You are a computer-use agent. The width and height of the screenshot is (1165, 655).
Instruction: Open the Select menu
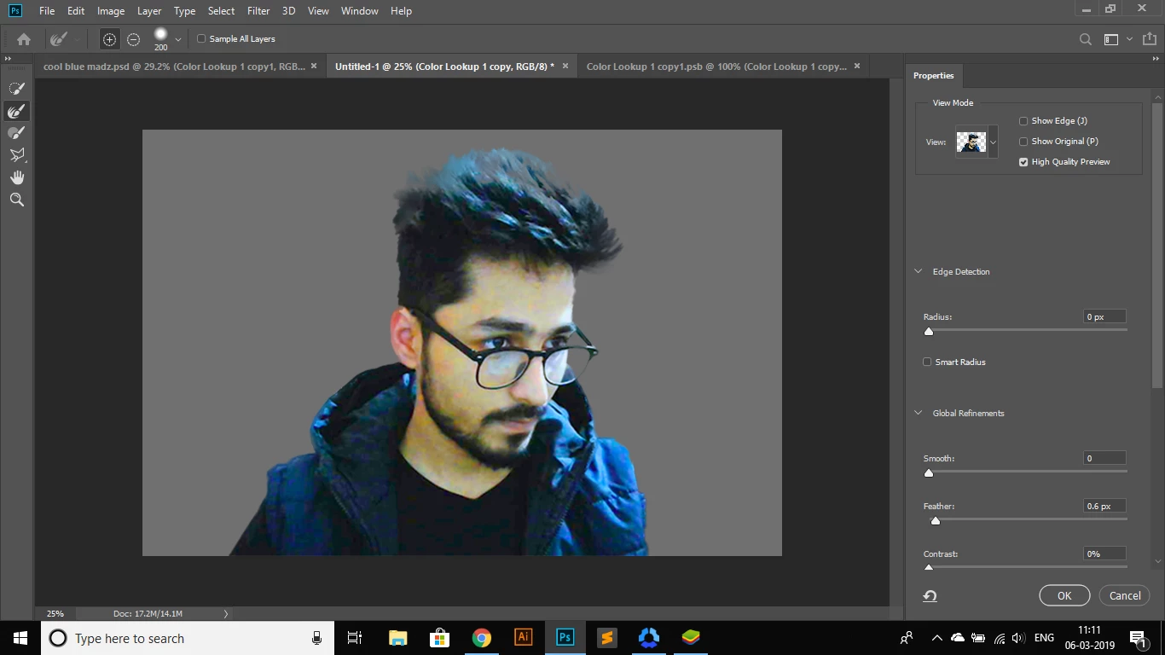click(221, 10)
